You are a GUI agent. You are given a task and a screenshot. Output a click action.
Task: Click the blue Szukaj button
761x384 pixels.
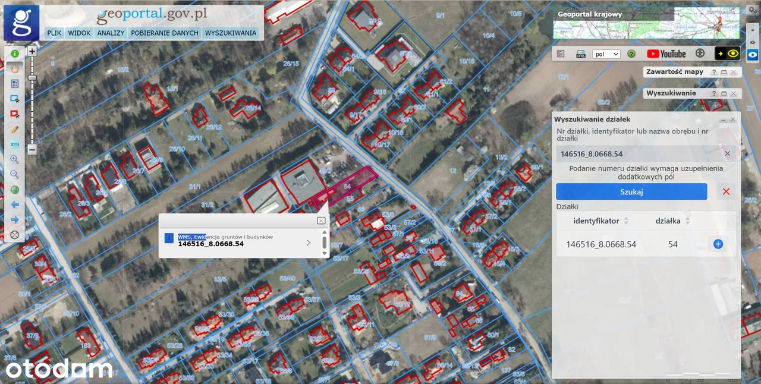pos(631,191)
